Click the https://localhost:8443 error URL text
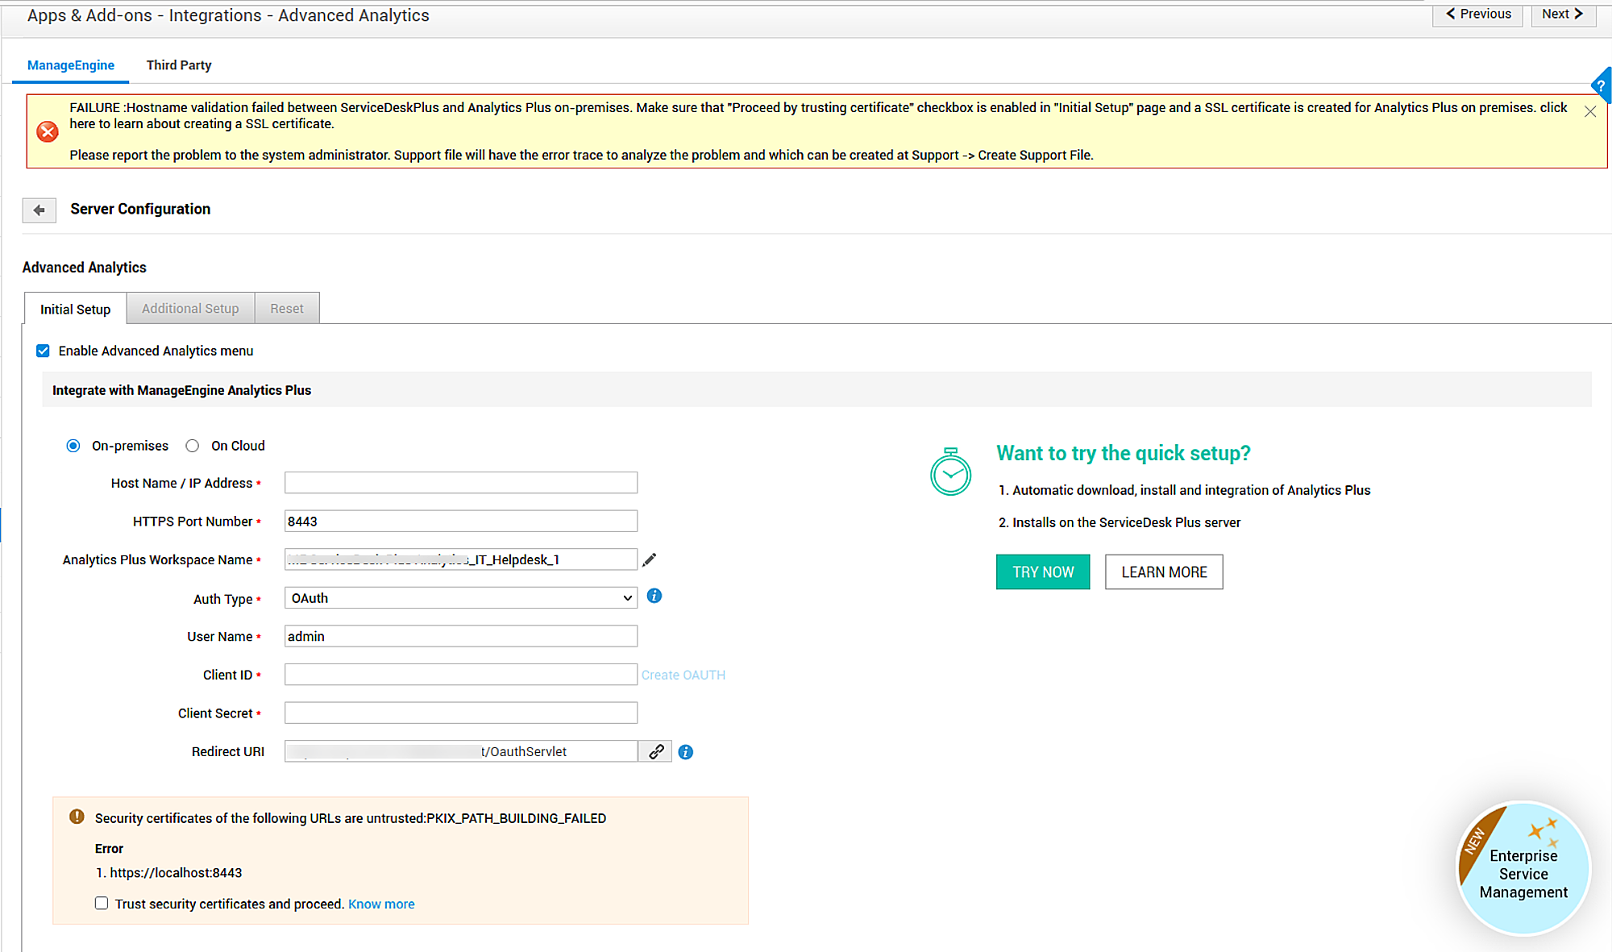Image resolution: width=1612 pixels, height=952 pixels. [176, 872]
